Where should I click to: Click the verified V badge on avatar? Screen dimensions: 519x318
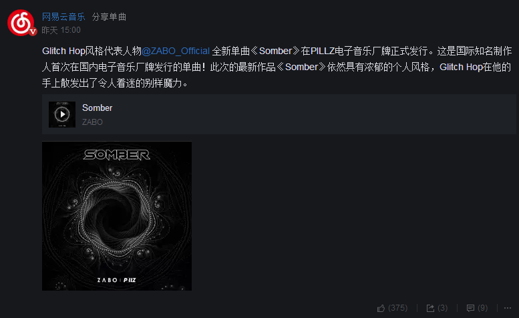click(33, 32)
